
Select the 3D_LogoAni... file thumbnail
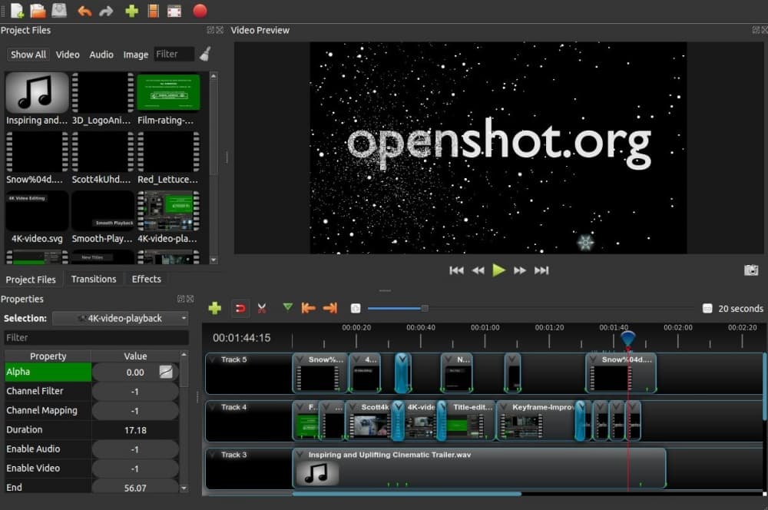click(x=103, y=93)
